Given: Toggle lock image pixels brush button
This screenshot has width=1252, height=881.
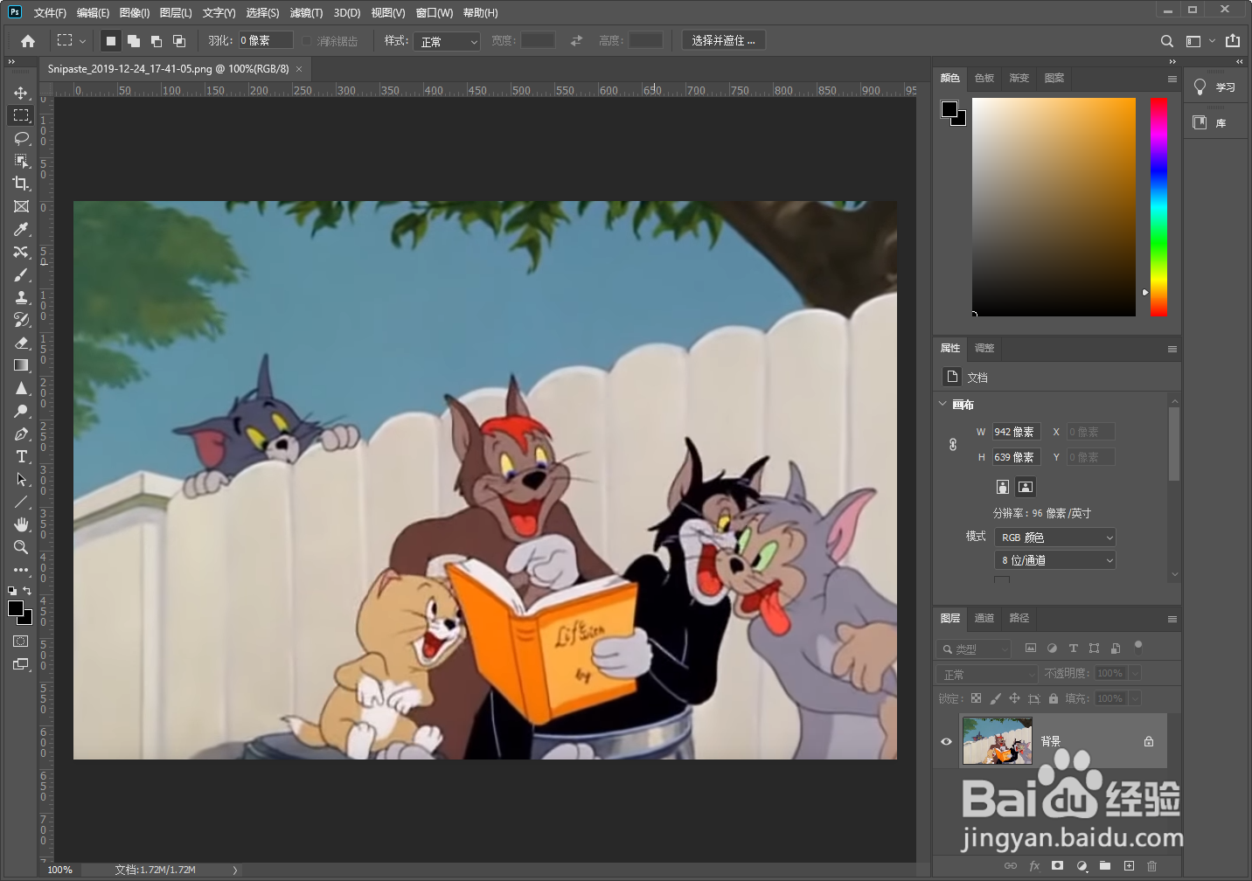Looking at the screenshot, I should tap(995, 698).
